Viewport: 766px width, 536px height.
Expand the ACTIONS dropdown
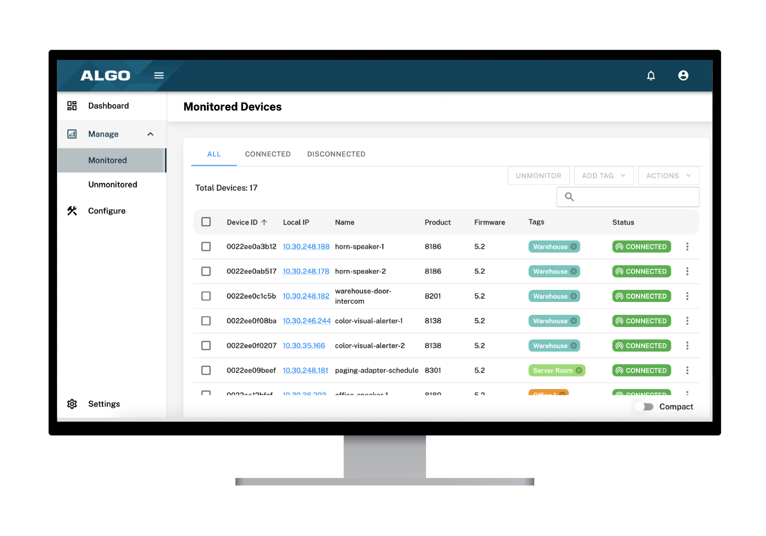coord(668,175)
